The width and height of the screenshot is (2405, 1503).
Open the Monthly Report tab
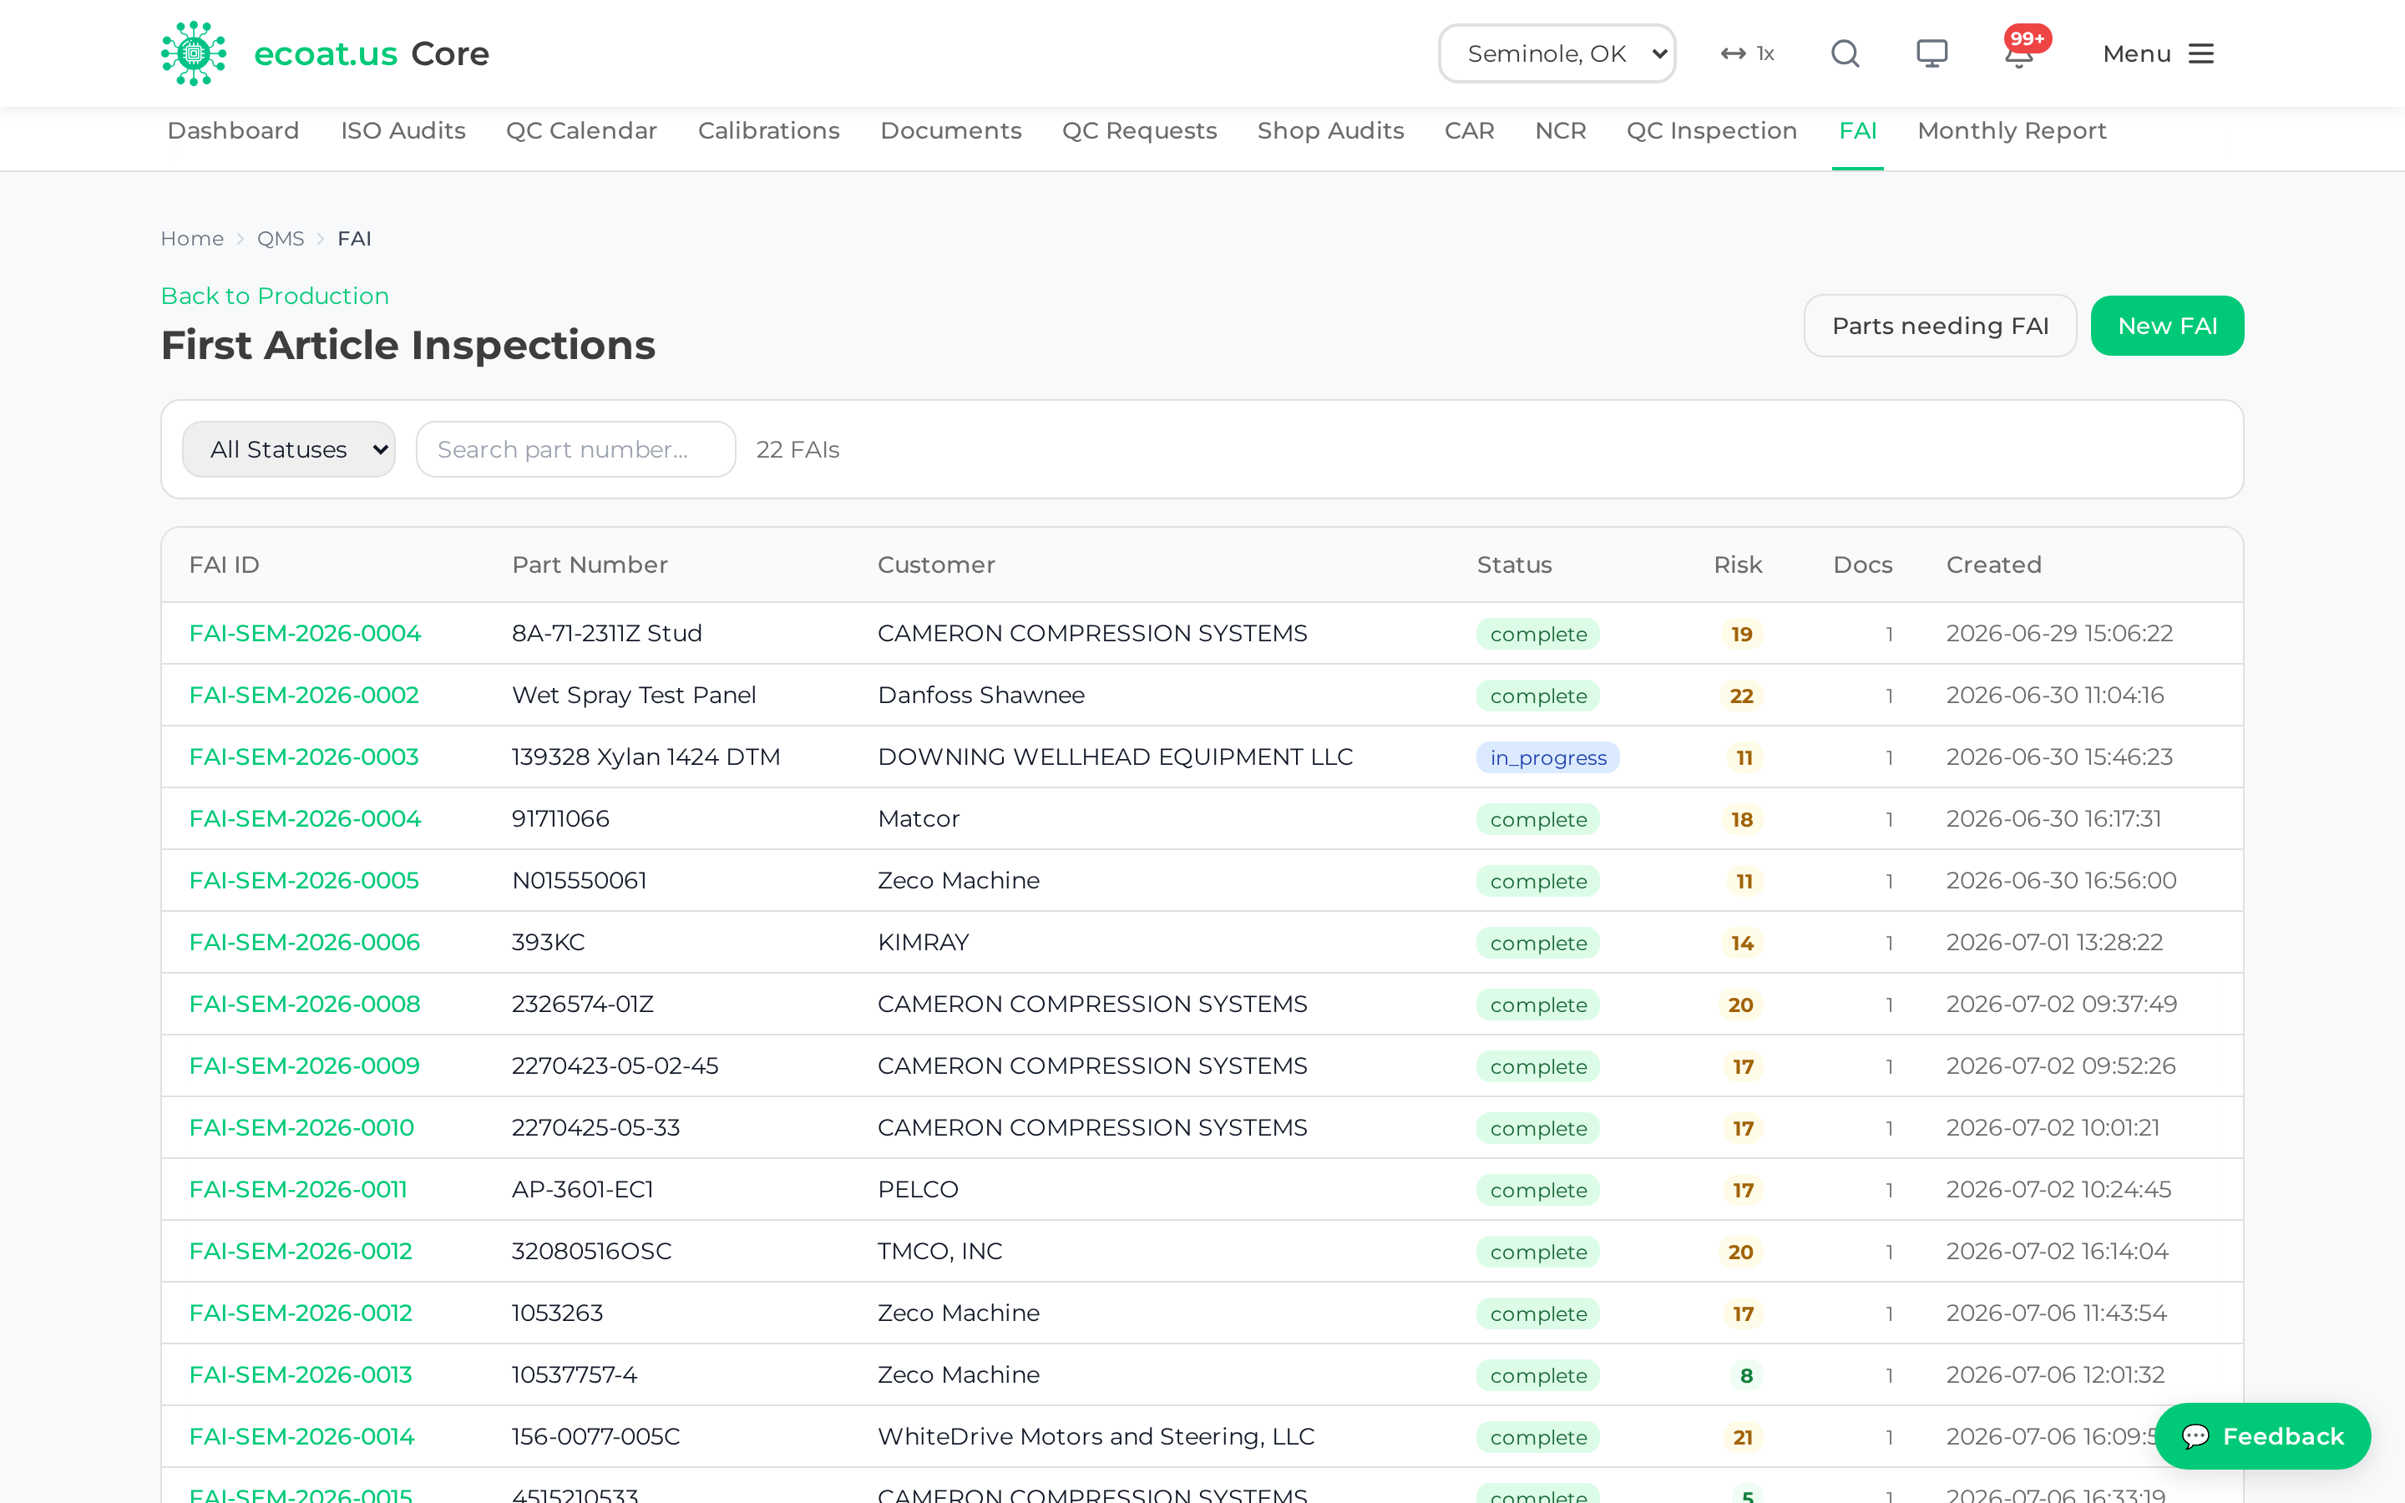tap(2012, 131)
